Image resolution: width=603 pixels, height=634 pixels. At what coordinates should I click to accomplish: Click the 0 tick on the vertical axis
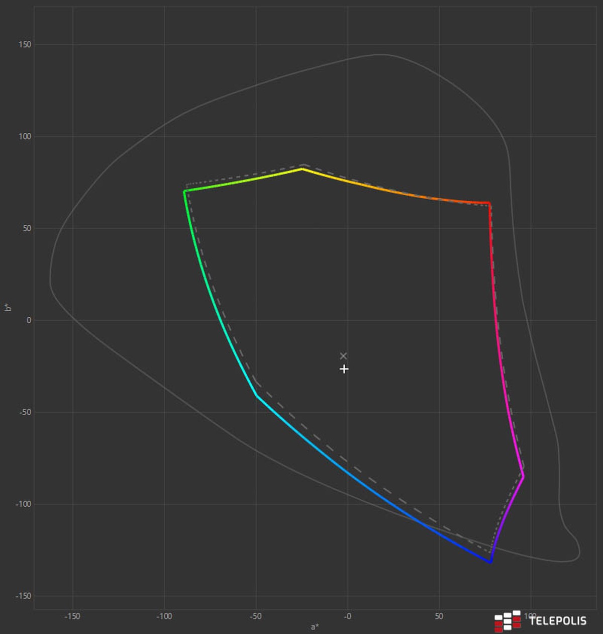[x=29, y=320]
